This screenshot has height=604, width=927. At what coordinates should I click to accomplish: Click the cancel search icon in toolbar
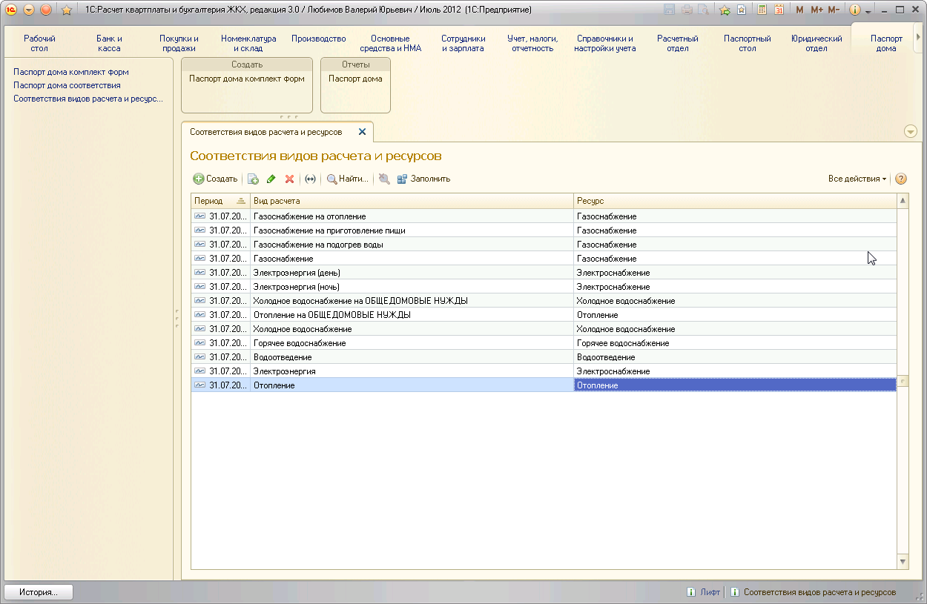point(383,179)
